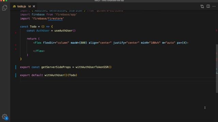The image size is (218, 122).
Task: Click the modified M badge on todo.js tab
Action: click(x=30, y=6)
